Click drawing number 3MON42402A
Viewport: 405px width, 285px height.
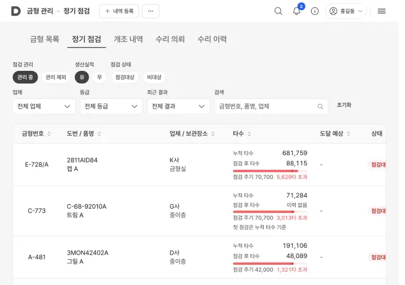[88, 253]
